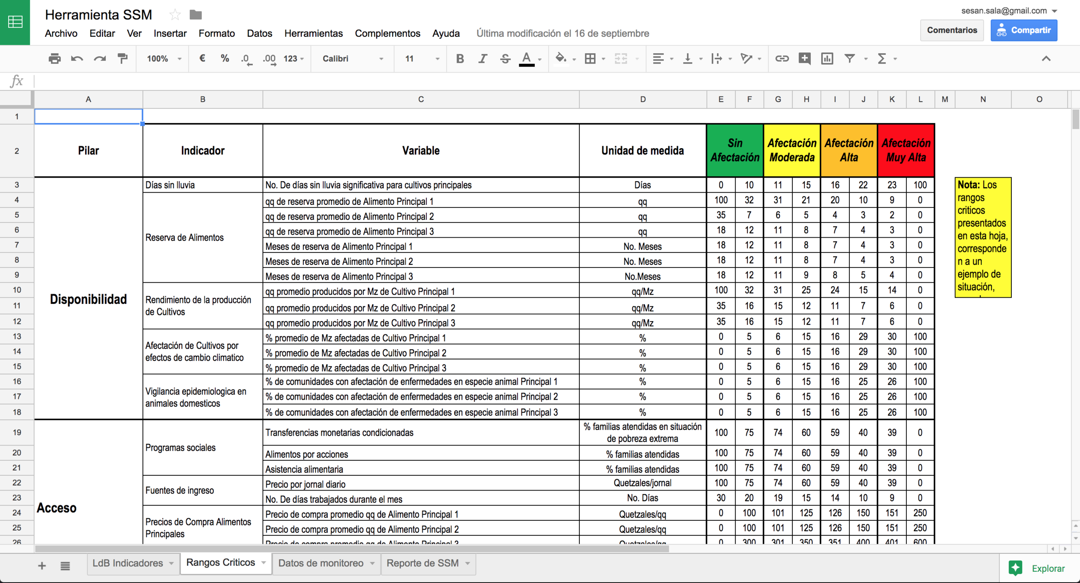1080x583 pixels.
Task: Open text rotation options
Action: (746, 58)
